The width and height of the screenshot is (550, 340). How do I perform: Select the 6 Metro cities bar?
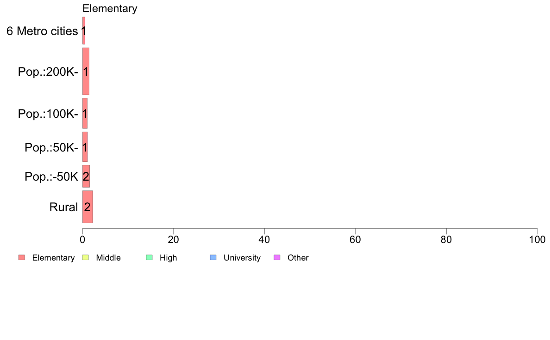coord(84,31)
